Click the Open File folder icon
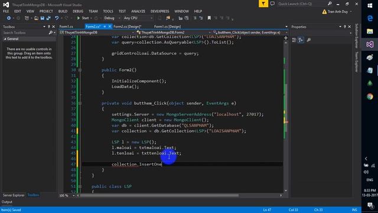Viewport: 378px width, 213px height. pos(36,18)
